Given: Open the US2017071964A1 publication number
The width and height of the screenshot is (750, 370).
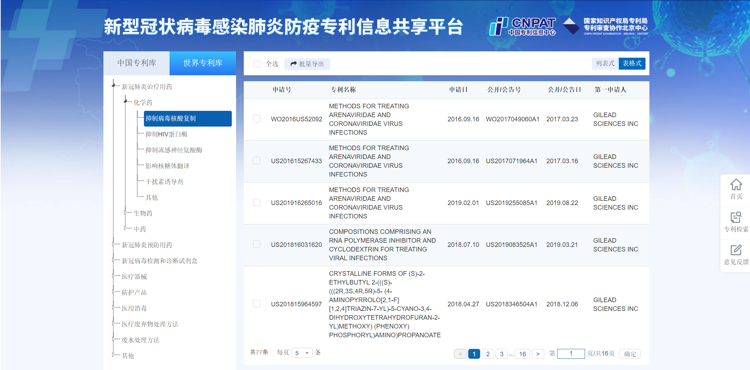Looking at the screenshot, I should [x=511, y=161].
